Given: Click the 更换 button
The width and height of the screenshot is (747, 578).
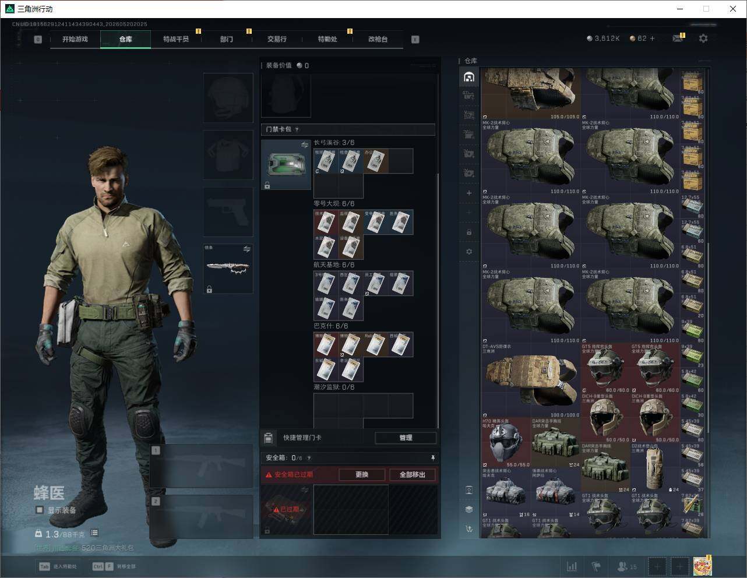Looking at the screenshot, I should click(362, 475).
